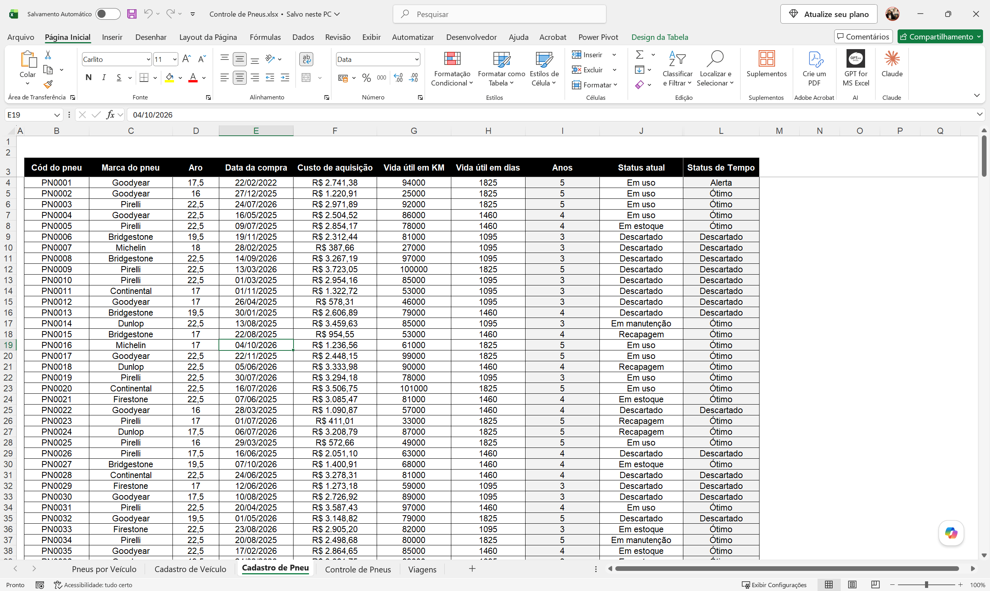Viewport: 990px width, 591px height.
Task: Expand Classificar e Filtrar menu
Action: (x=677, y=68)
